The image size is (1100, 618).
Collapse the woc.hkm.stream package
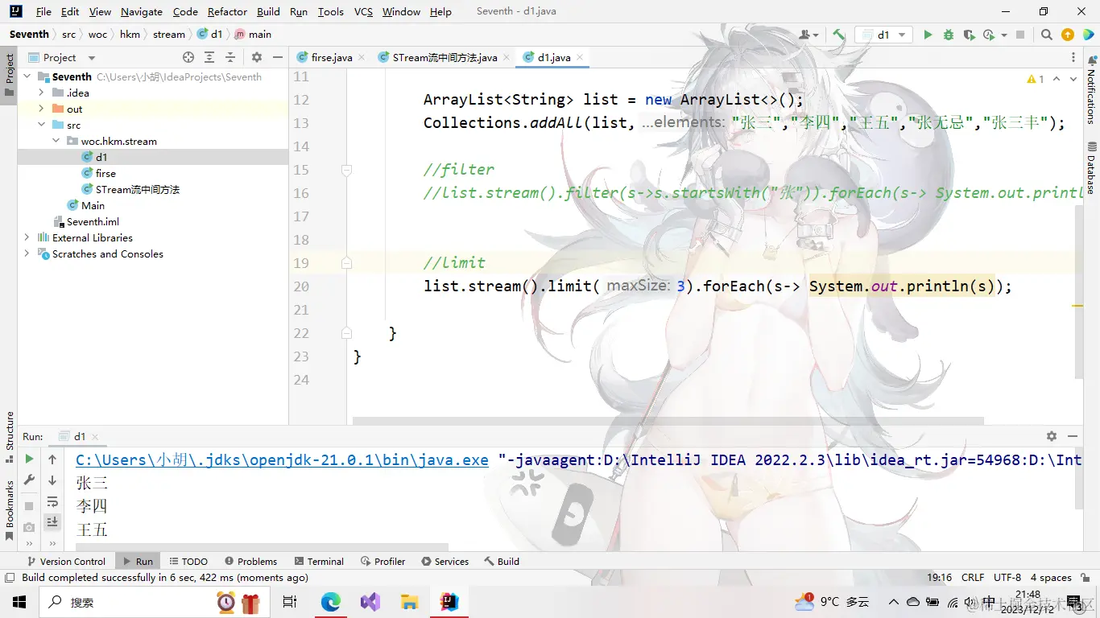pyautogui.click(x=56, y=141)
